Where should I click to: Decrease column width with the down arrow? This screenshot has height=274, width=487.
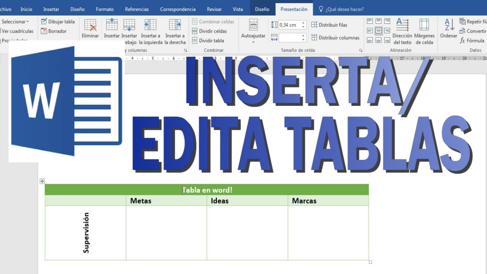coord(303,40)
